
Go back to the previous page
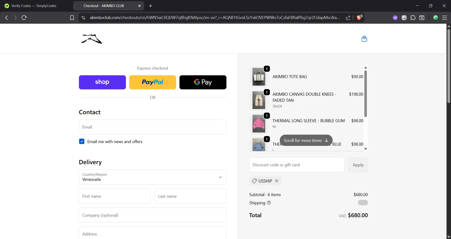tap(6, 18)
